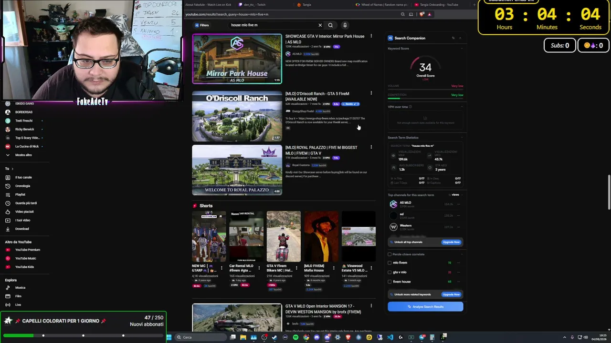Viewport: 611px width, 343px height.
Task: Open '[MLO] ROYAL PALAZZO' video title
Action: click(x=321, y=150)
